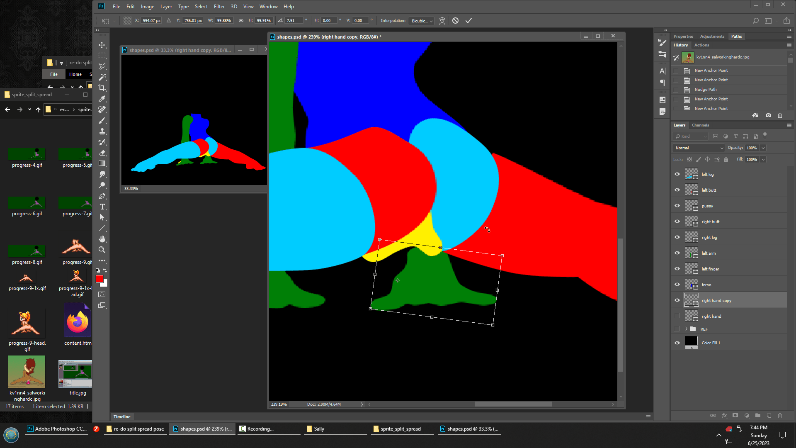Open the Interpolation dropdown

tap(421, 21)
